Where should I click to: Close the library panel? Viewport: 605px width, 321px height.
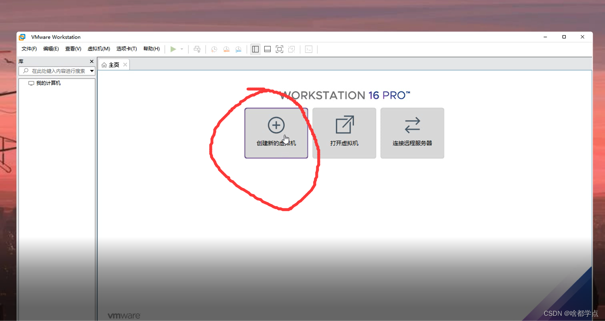(x=92, y=61)
